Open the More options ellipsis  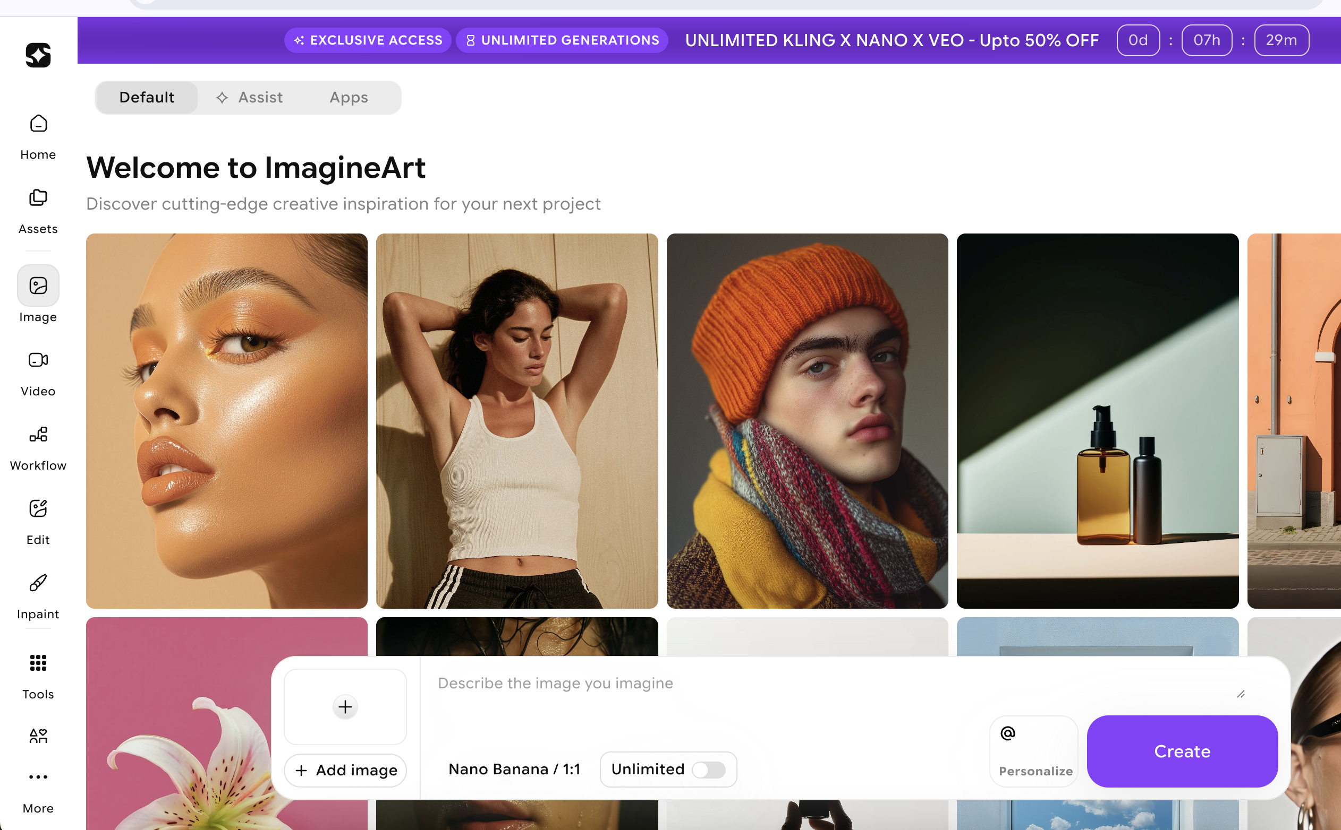(x=38, y=777)
